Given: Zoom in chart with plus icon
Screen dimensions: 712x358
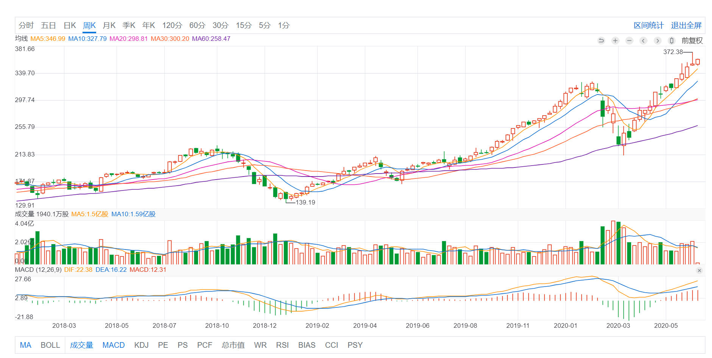Looking at the screenshot, I should pos(615,40).
